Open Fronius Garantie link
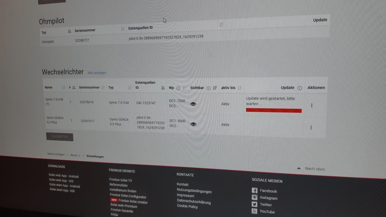The height and width of the screenshot is (217, 386). tap(122, 210)
